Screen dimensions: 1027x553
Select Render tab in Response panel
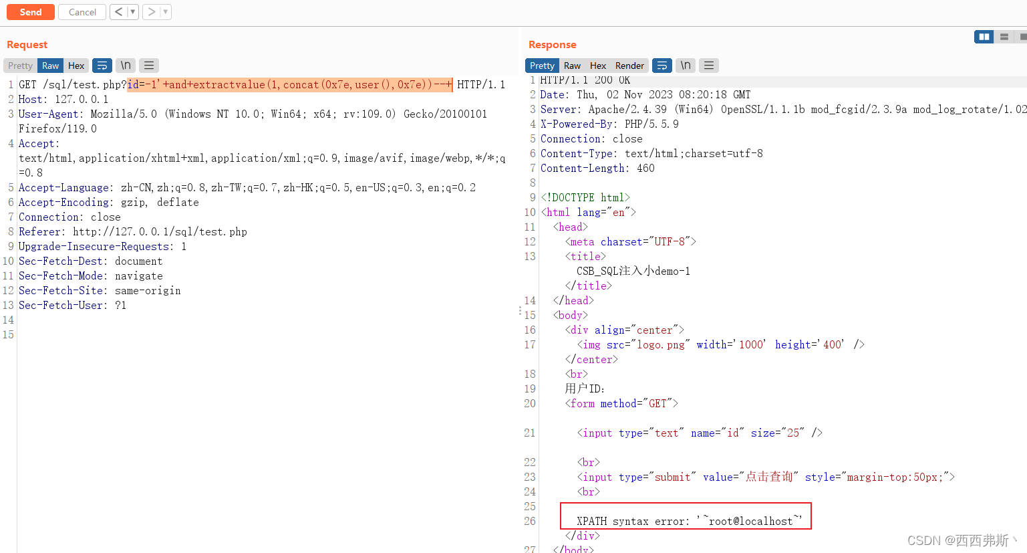(629, 66)
